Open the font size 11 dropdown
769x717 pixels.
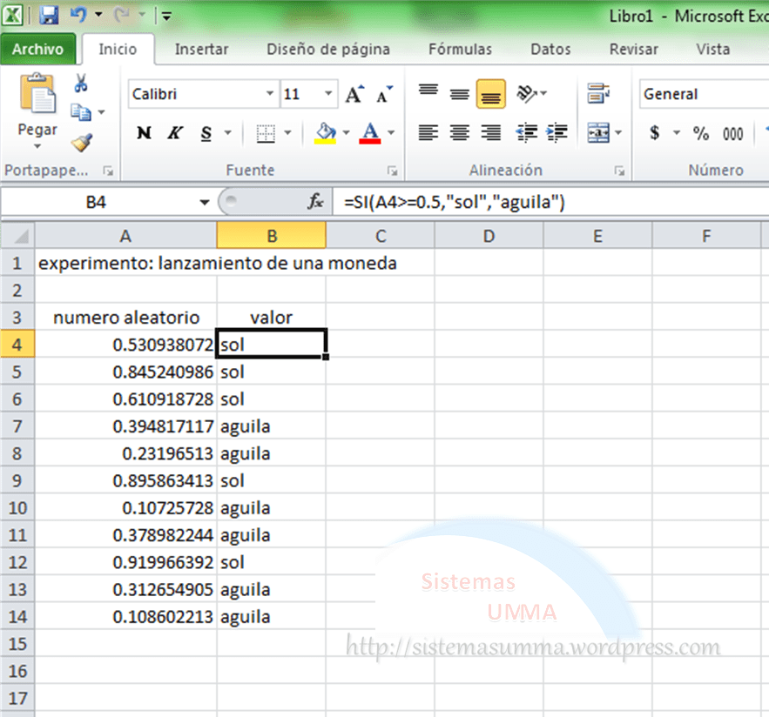pos(328,94)
